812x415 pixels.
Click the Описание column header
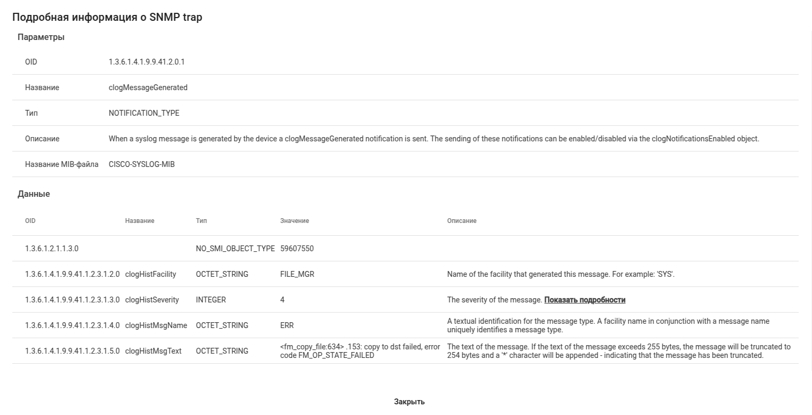461,221
